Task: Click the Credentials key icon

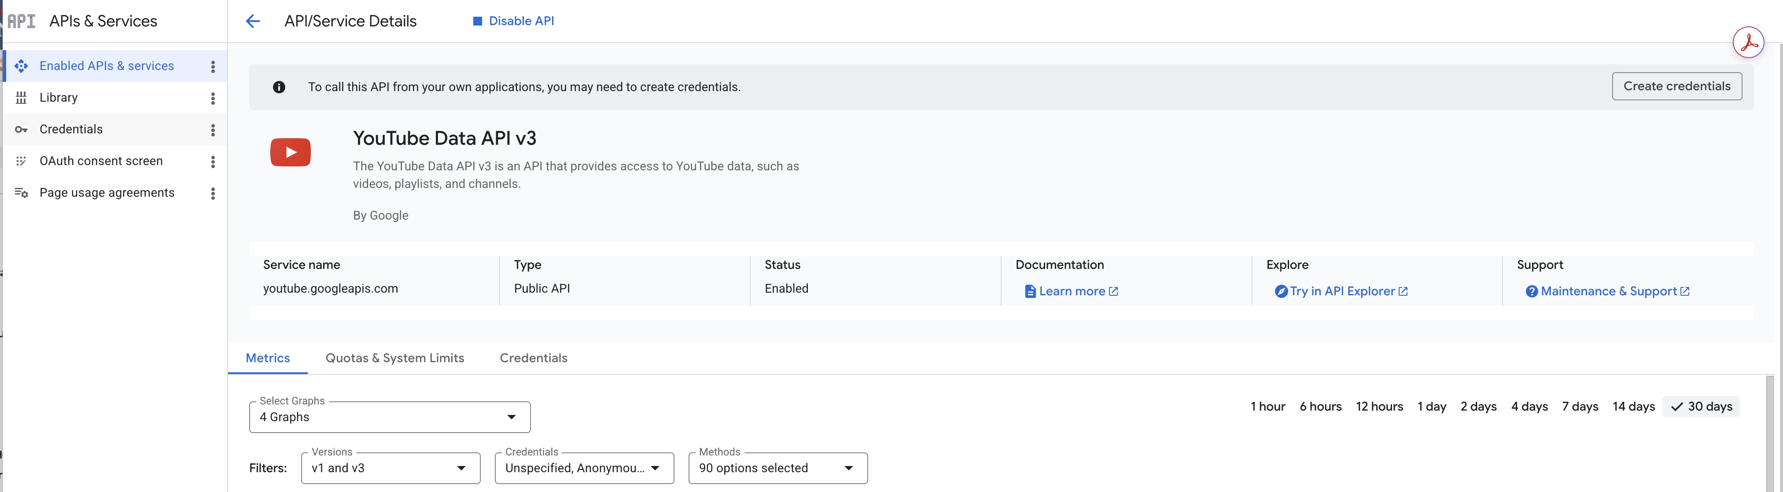Action: tap(22, 129)
